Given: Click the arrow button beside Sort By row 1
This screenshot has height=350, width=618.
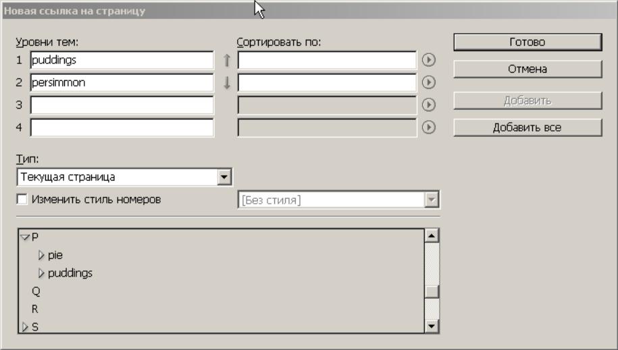Looking at the screenshot, I should coord(429,60).
